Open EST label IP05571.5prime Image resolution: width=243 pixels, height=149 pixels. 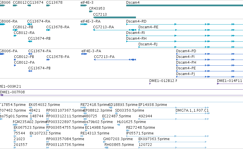click(140, 133)
